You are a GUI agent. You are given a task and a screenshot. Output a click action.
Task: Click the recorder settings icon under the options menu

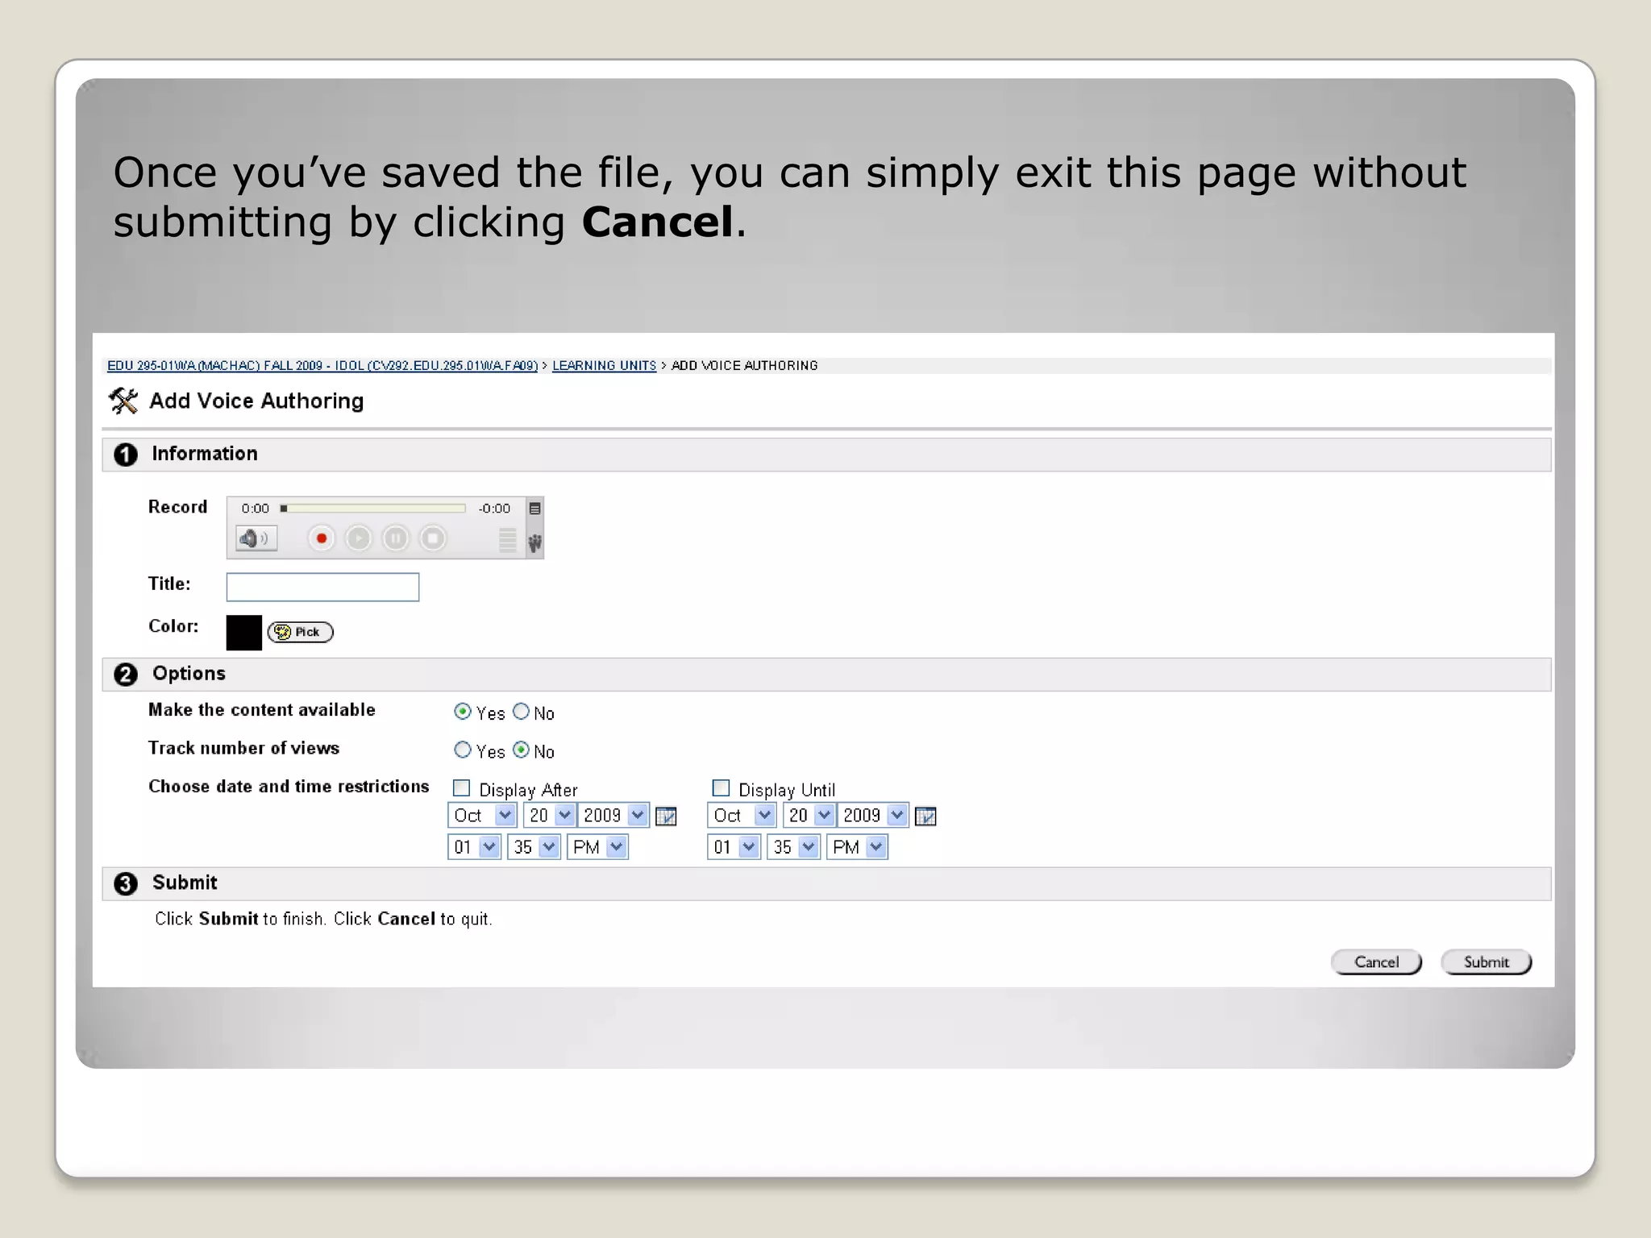pyautogui.click(x=534, y=543)
